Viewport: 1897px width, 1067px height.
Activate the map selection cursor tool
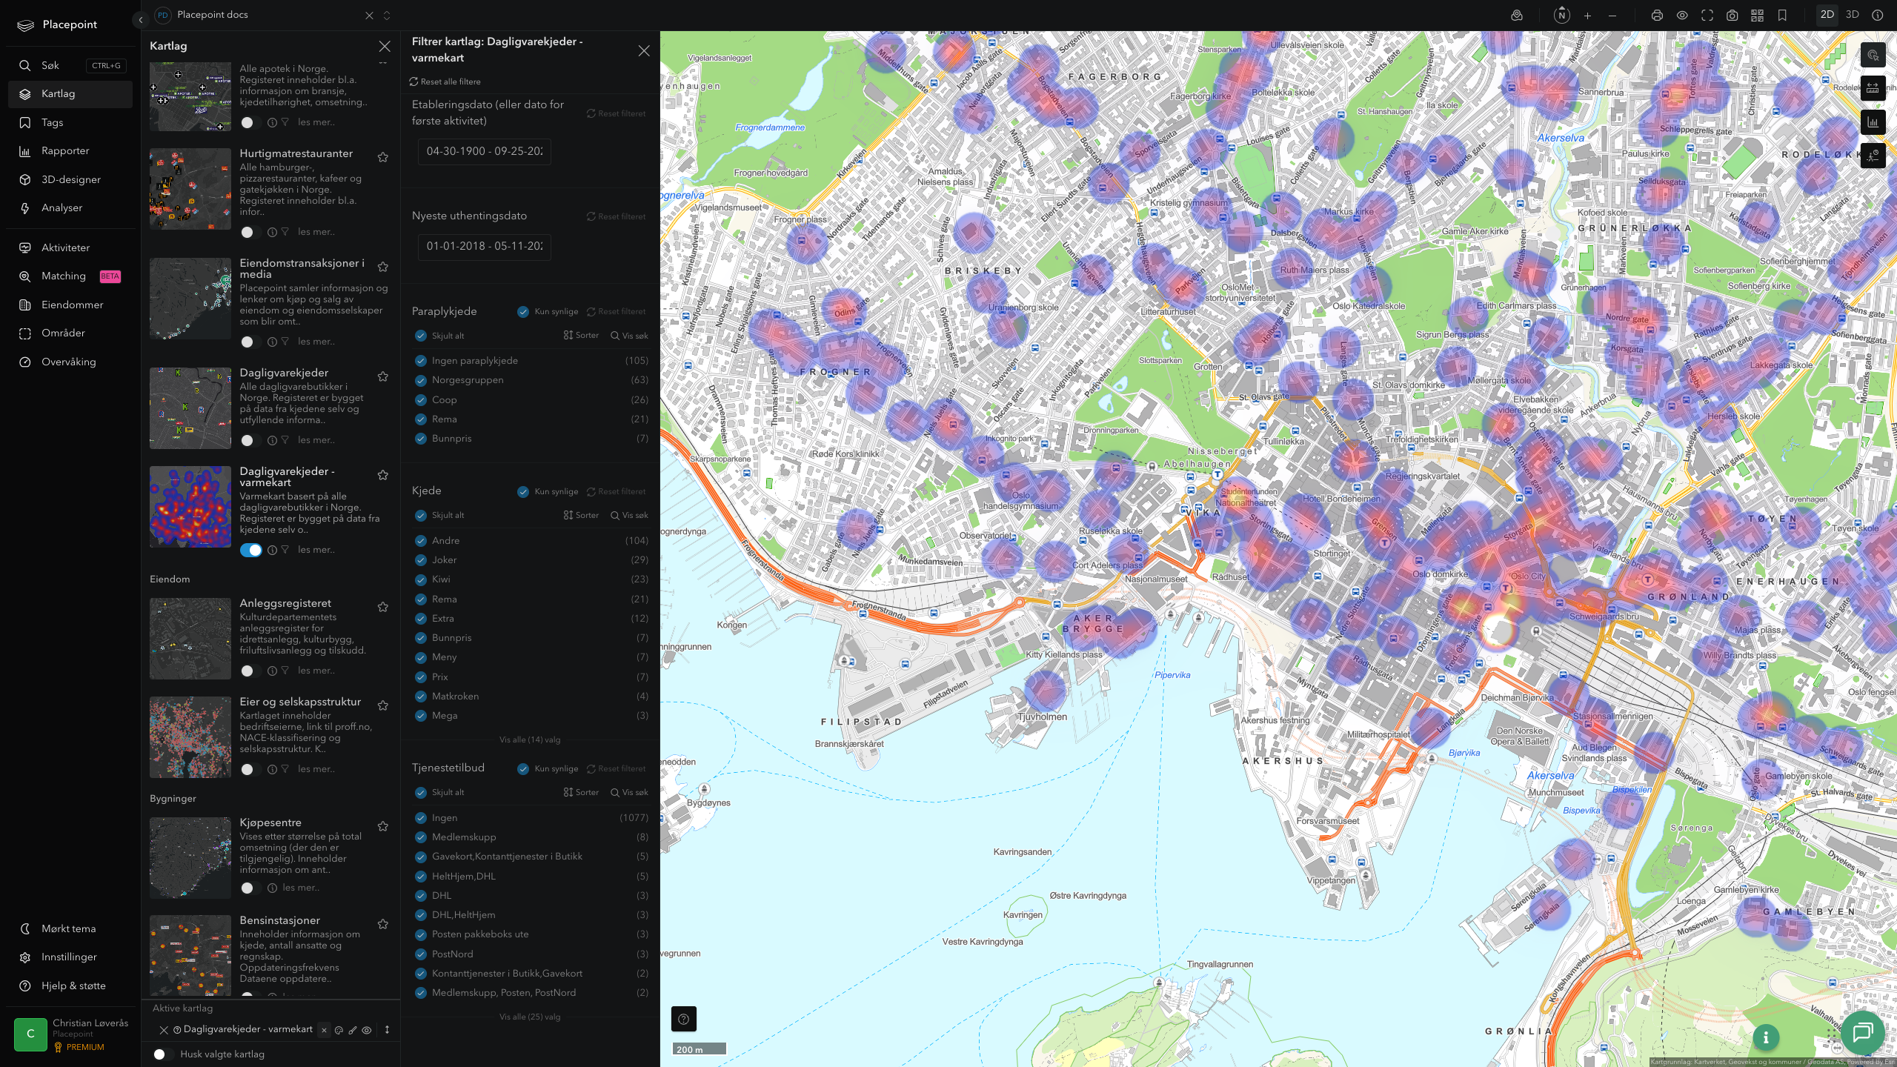[x=1873, y=55]
